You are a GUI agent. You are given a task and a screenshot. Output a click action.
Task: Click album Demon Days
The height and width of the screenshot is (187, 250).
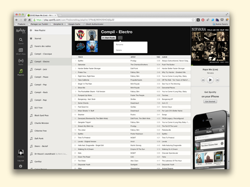coord(167,107)
